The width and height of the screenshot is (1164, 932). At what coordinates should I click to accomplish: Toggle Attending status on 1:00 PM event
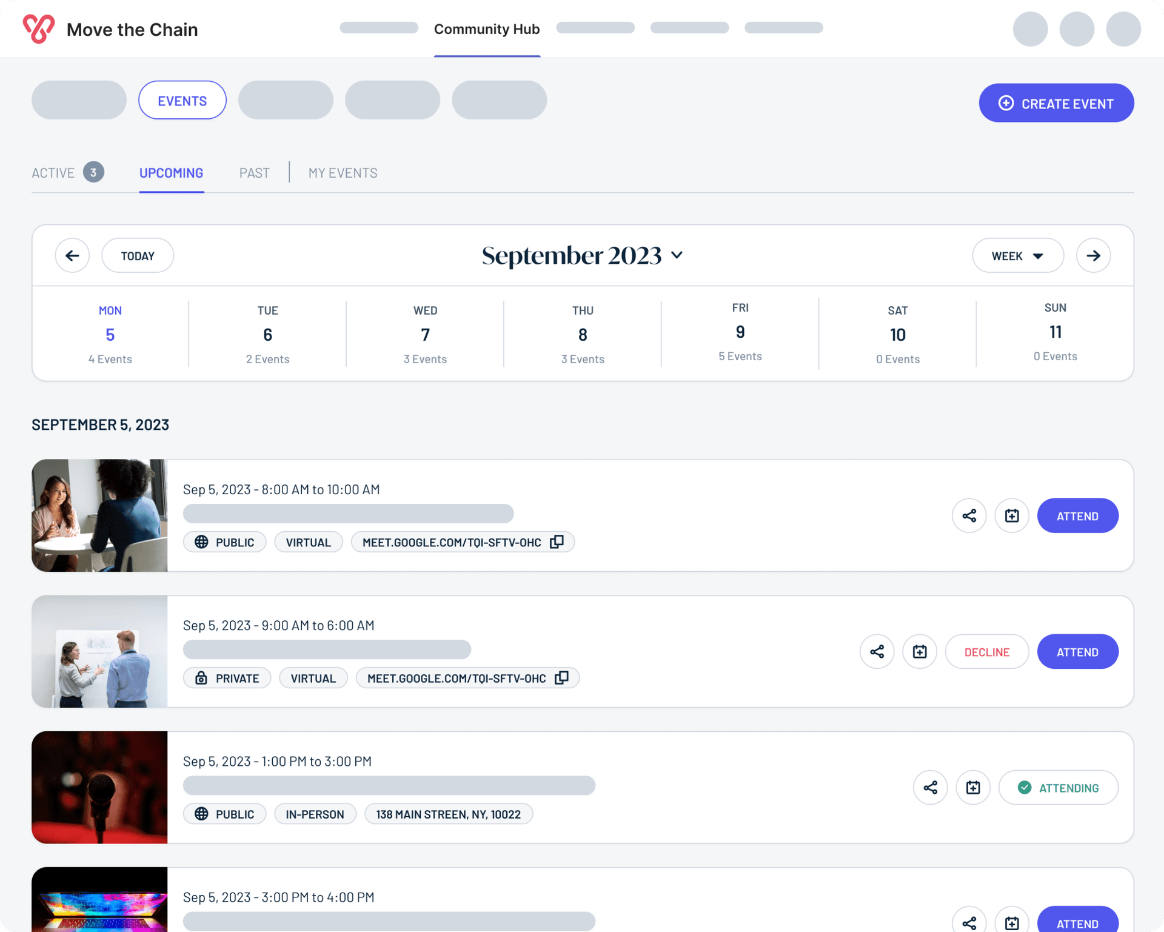(x=1058, y=787)
